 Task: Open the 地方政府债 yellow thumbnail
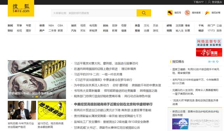coord(52,110)
